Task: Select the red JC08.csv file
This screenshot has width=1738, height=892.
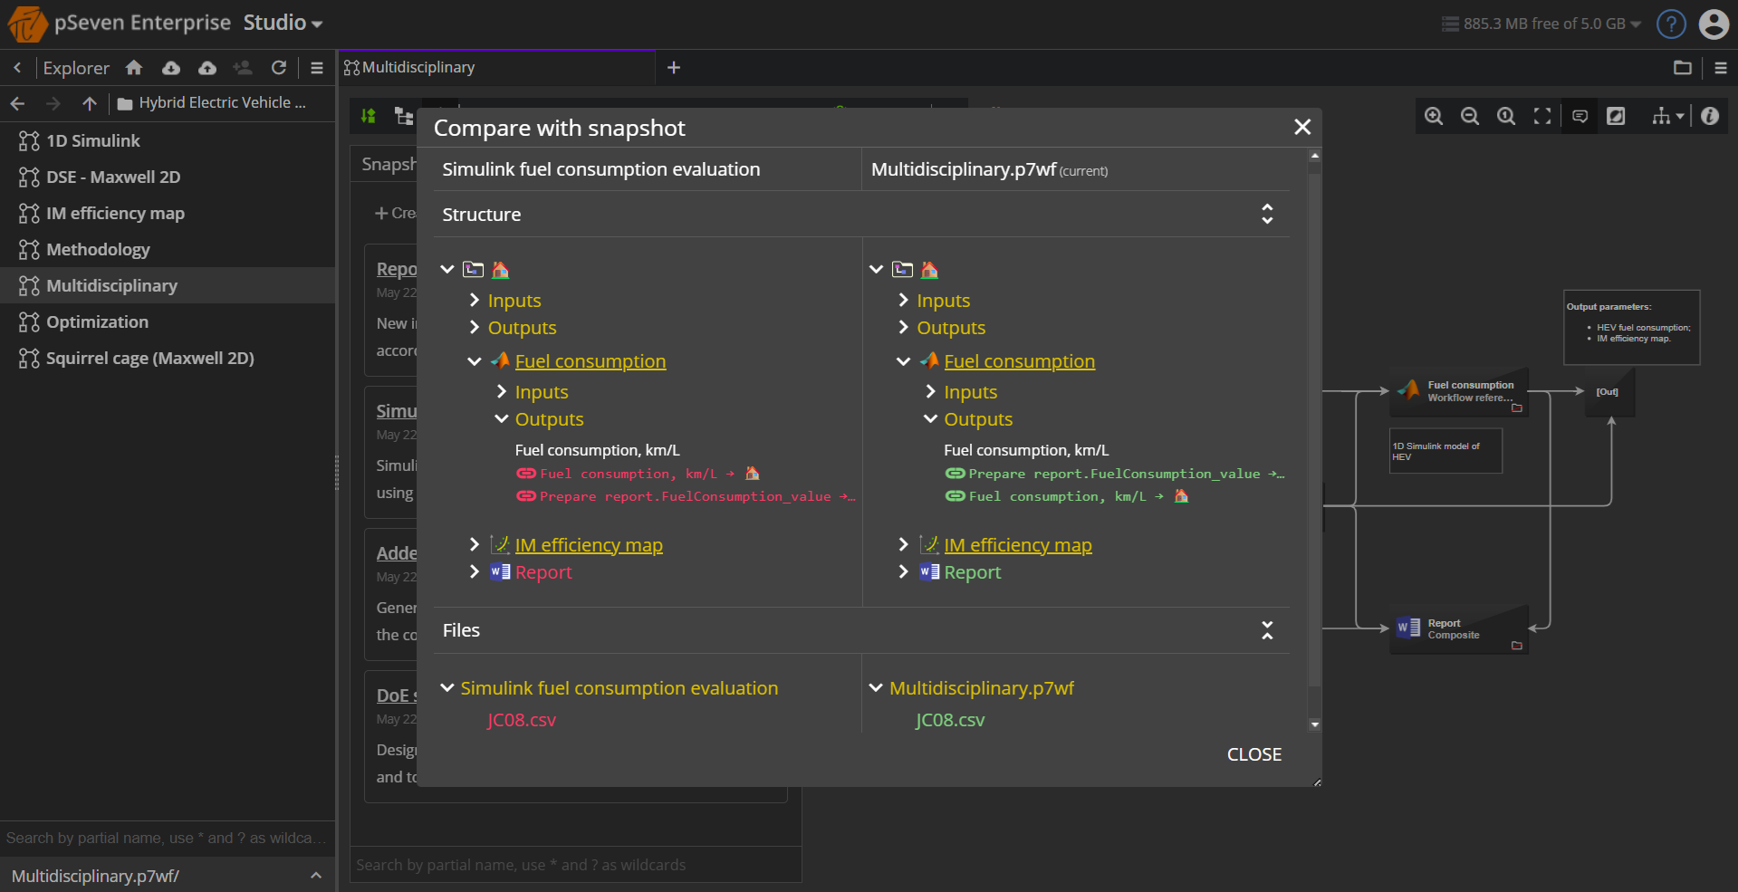Action: (522, 720)
